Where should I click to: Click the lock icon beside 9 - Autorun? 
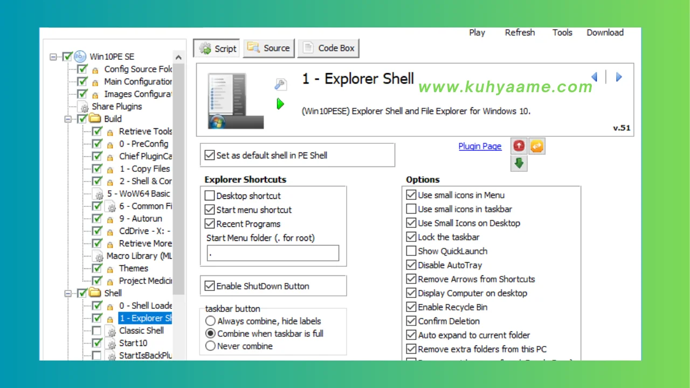(110, 219)
